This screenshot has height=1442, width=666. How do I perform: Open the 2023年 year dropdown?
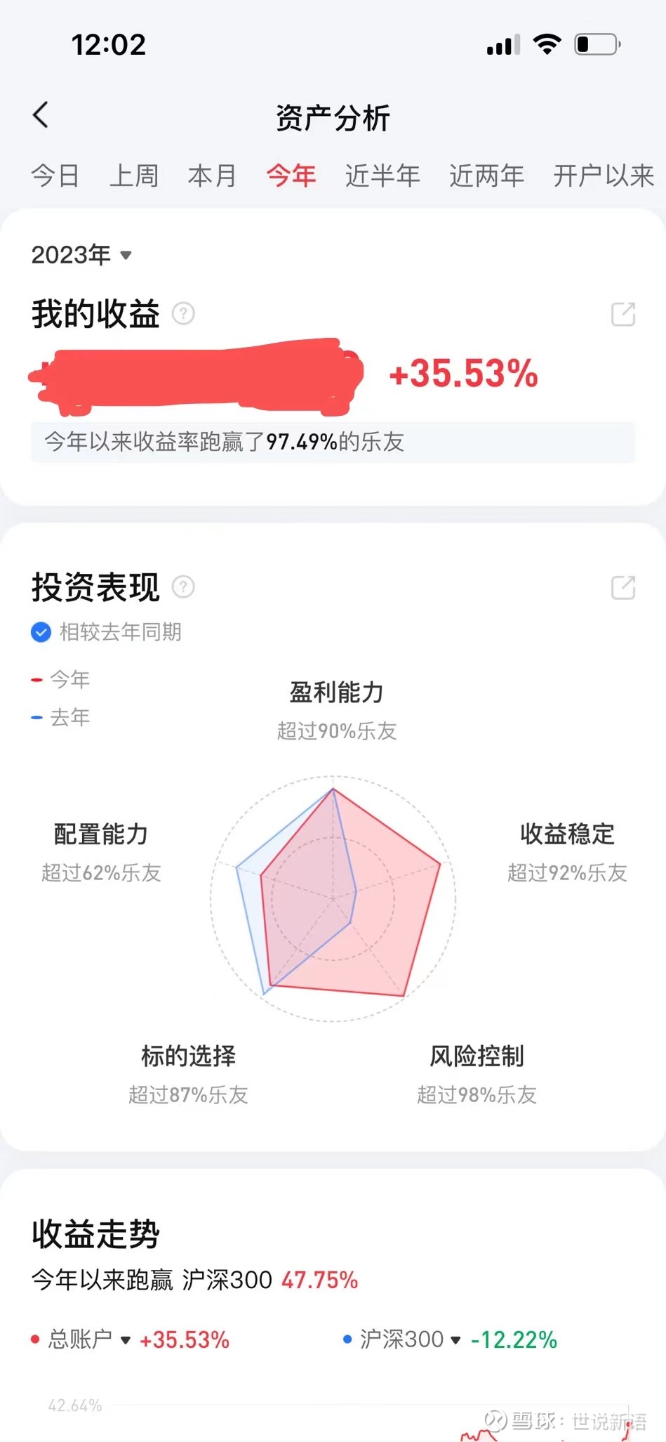click(x=81, y=254)
